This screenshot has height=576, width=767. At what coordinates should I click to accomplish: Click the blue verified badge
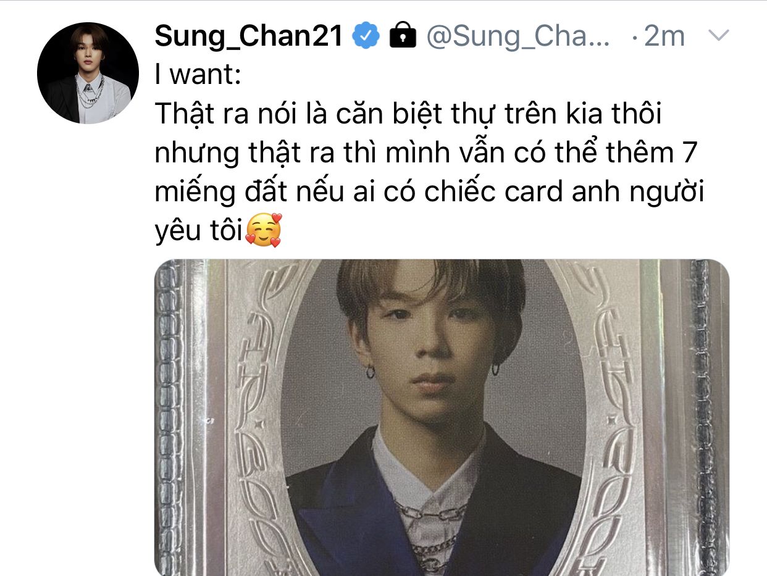366,36
